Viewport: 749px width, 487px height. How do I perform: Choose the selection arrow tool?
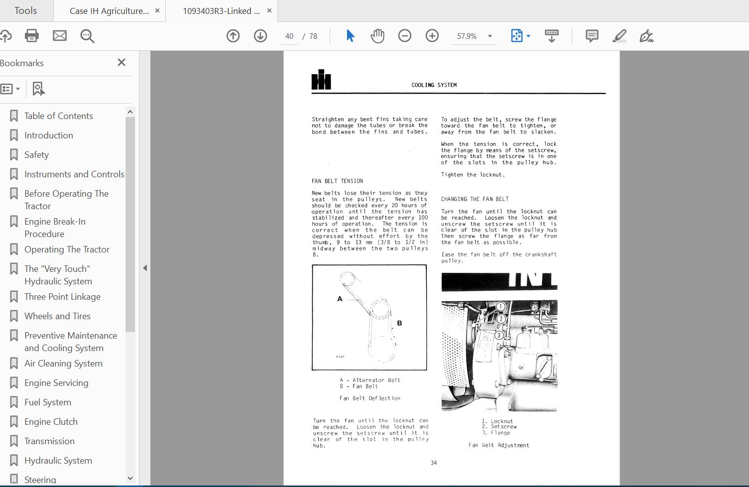tap(350, 36)
